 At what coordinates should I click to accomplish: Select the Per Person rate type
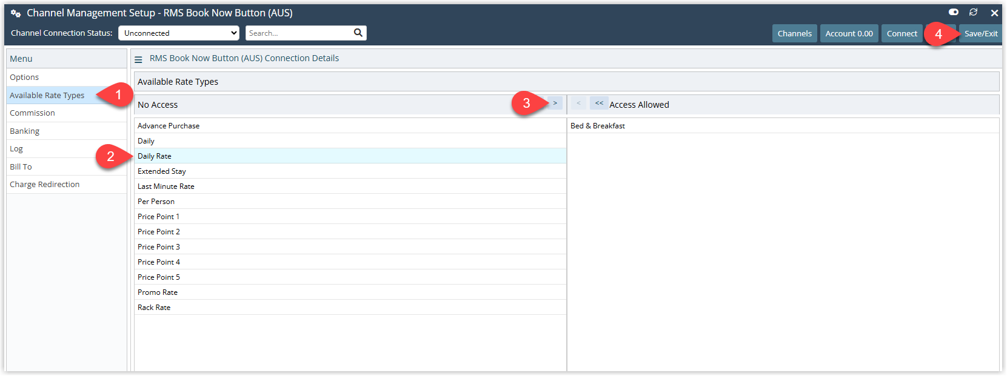coord(350,201)
